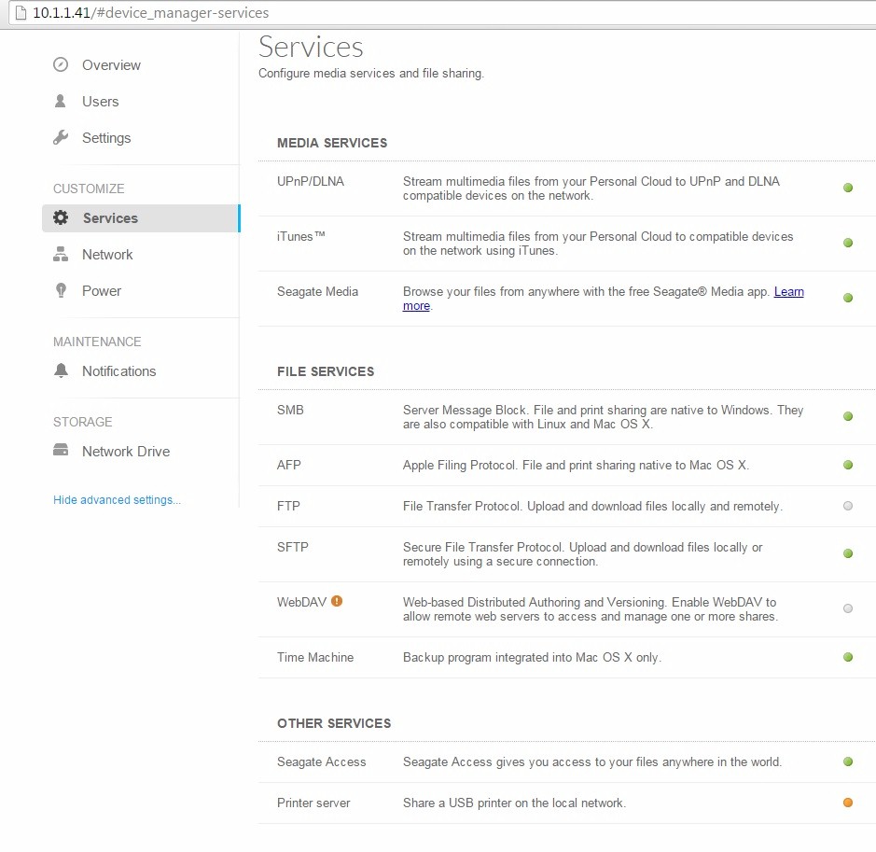Enable the FTP service grey dot

[x=847, y=506]
